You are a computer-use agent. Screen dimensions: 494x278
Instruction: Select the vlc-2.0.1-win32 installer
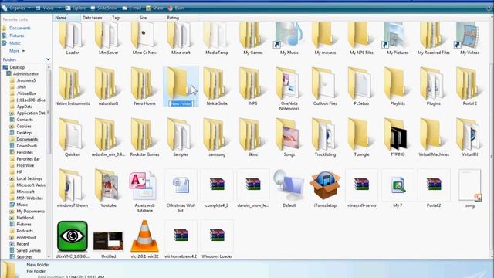tap(144, 239)
